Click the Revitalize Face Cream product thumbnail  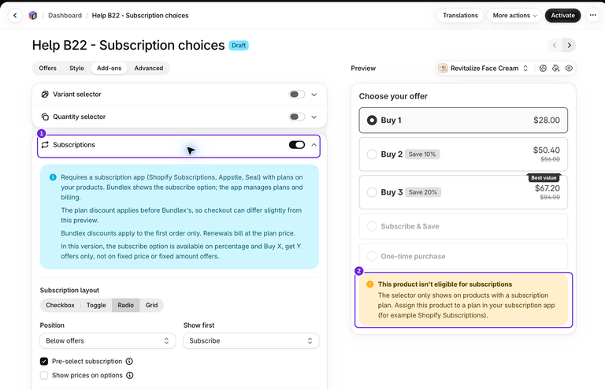[x=443, y=69]
